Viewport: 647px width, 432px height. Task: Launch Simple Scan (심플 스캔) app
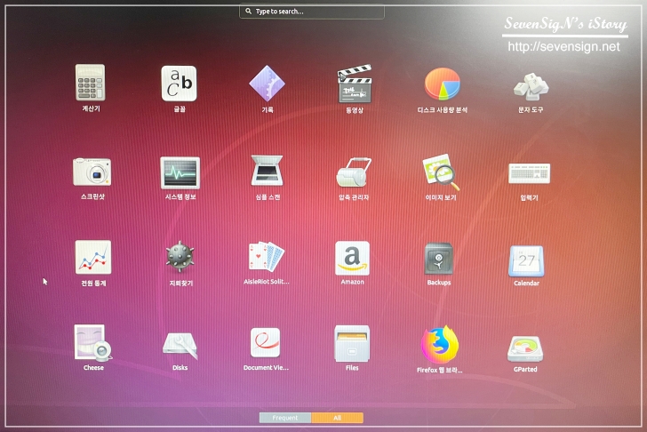[267, 171]
